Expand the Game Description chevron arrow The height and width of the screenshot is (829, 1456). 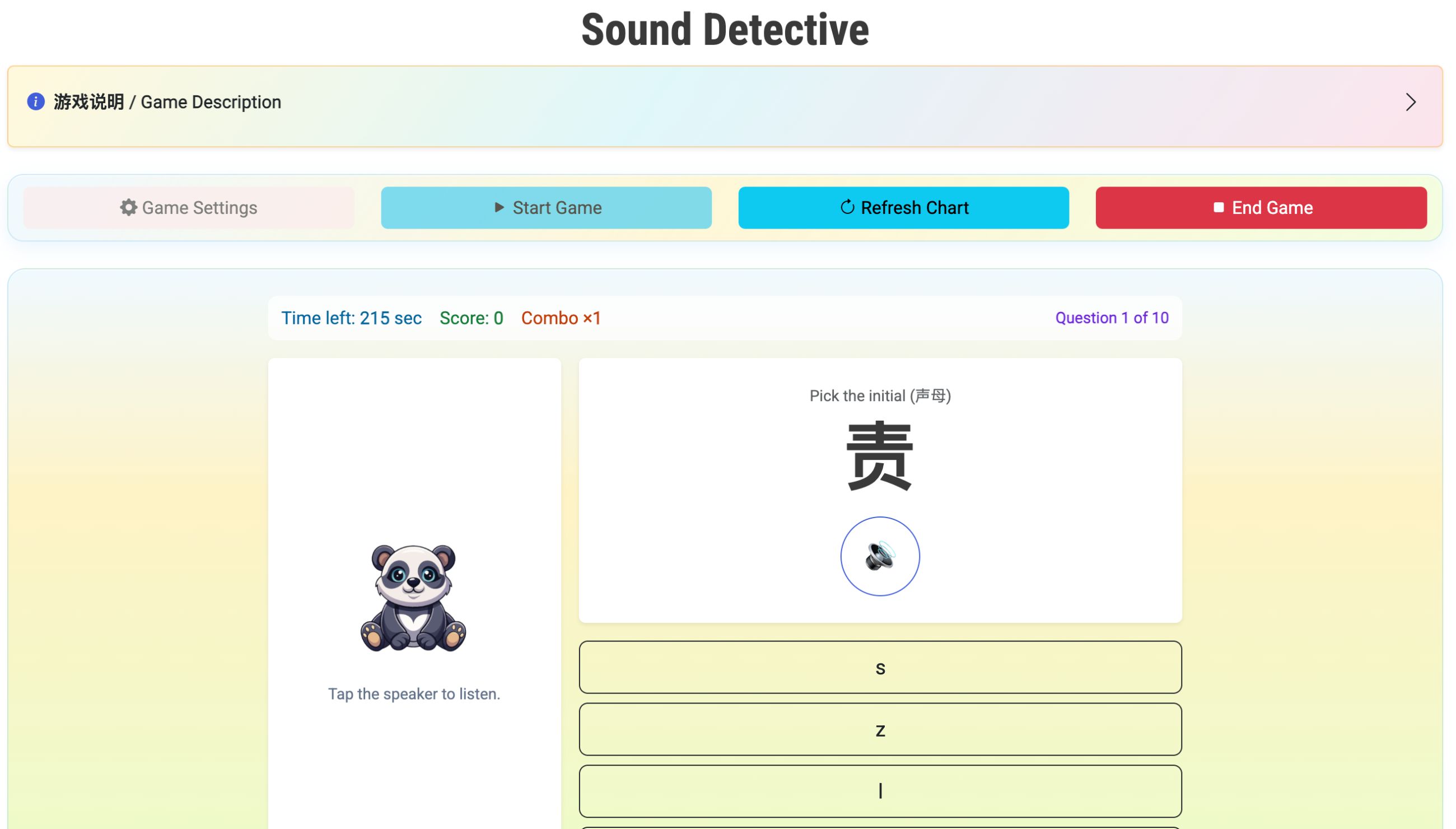click(x=1411, y=103)
